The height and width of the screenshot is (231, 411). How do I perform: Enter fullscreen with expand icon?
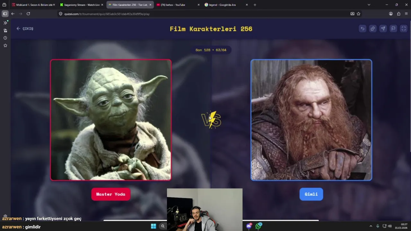point(404,29)
